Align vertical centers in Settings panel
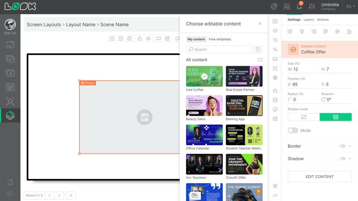358x201 pixels. click(337, 31)
